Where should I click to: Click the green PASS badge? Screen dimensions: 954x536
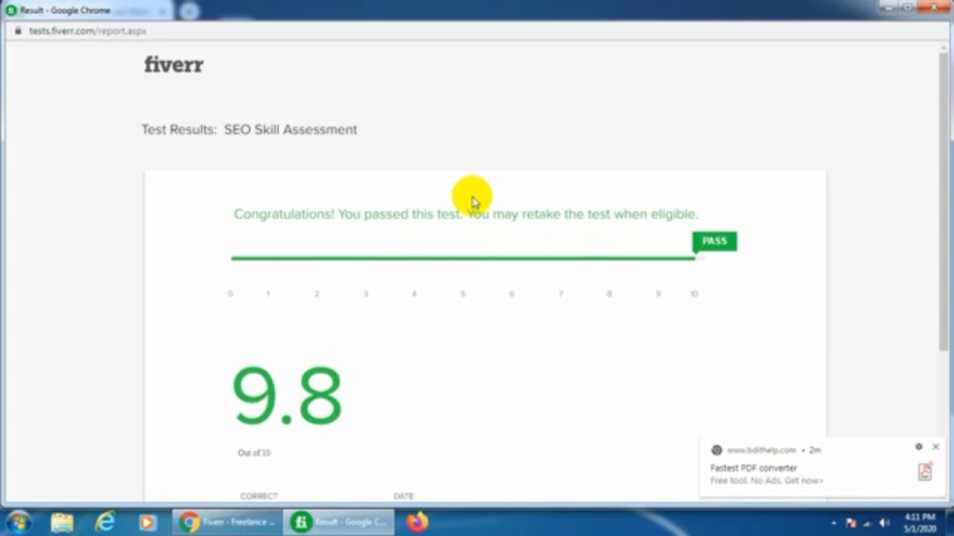pyautogui.click(x=714, y=241)
